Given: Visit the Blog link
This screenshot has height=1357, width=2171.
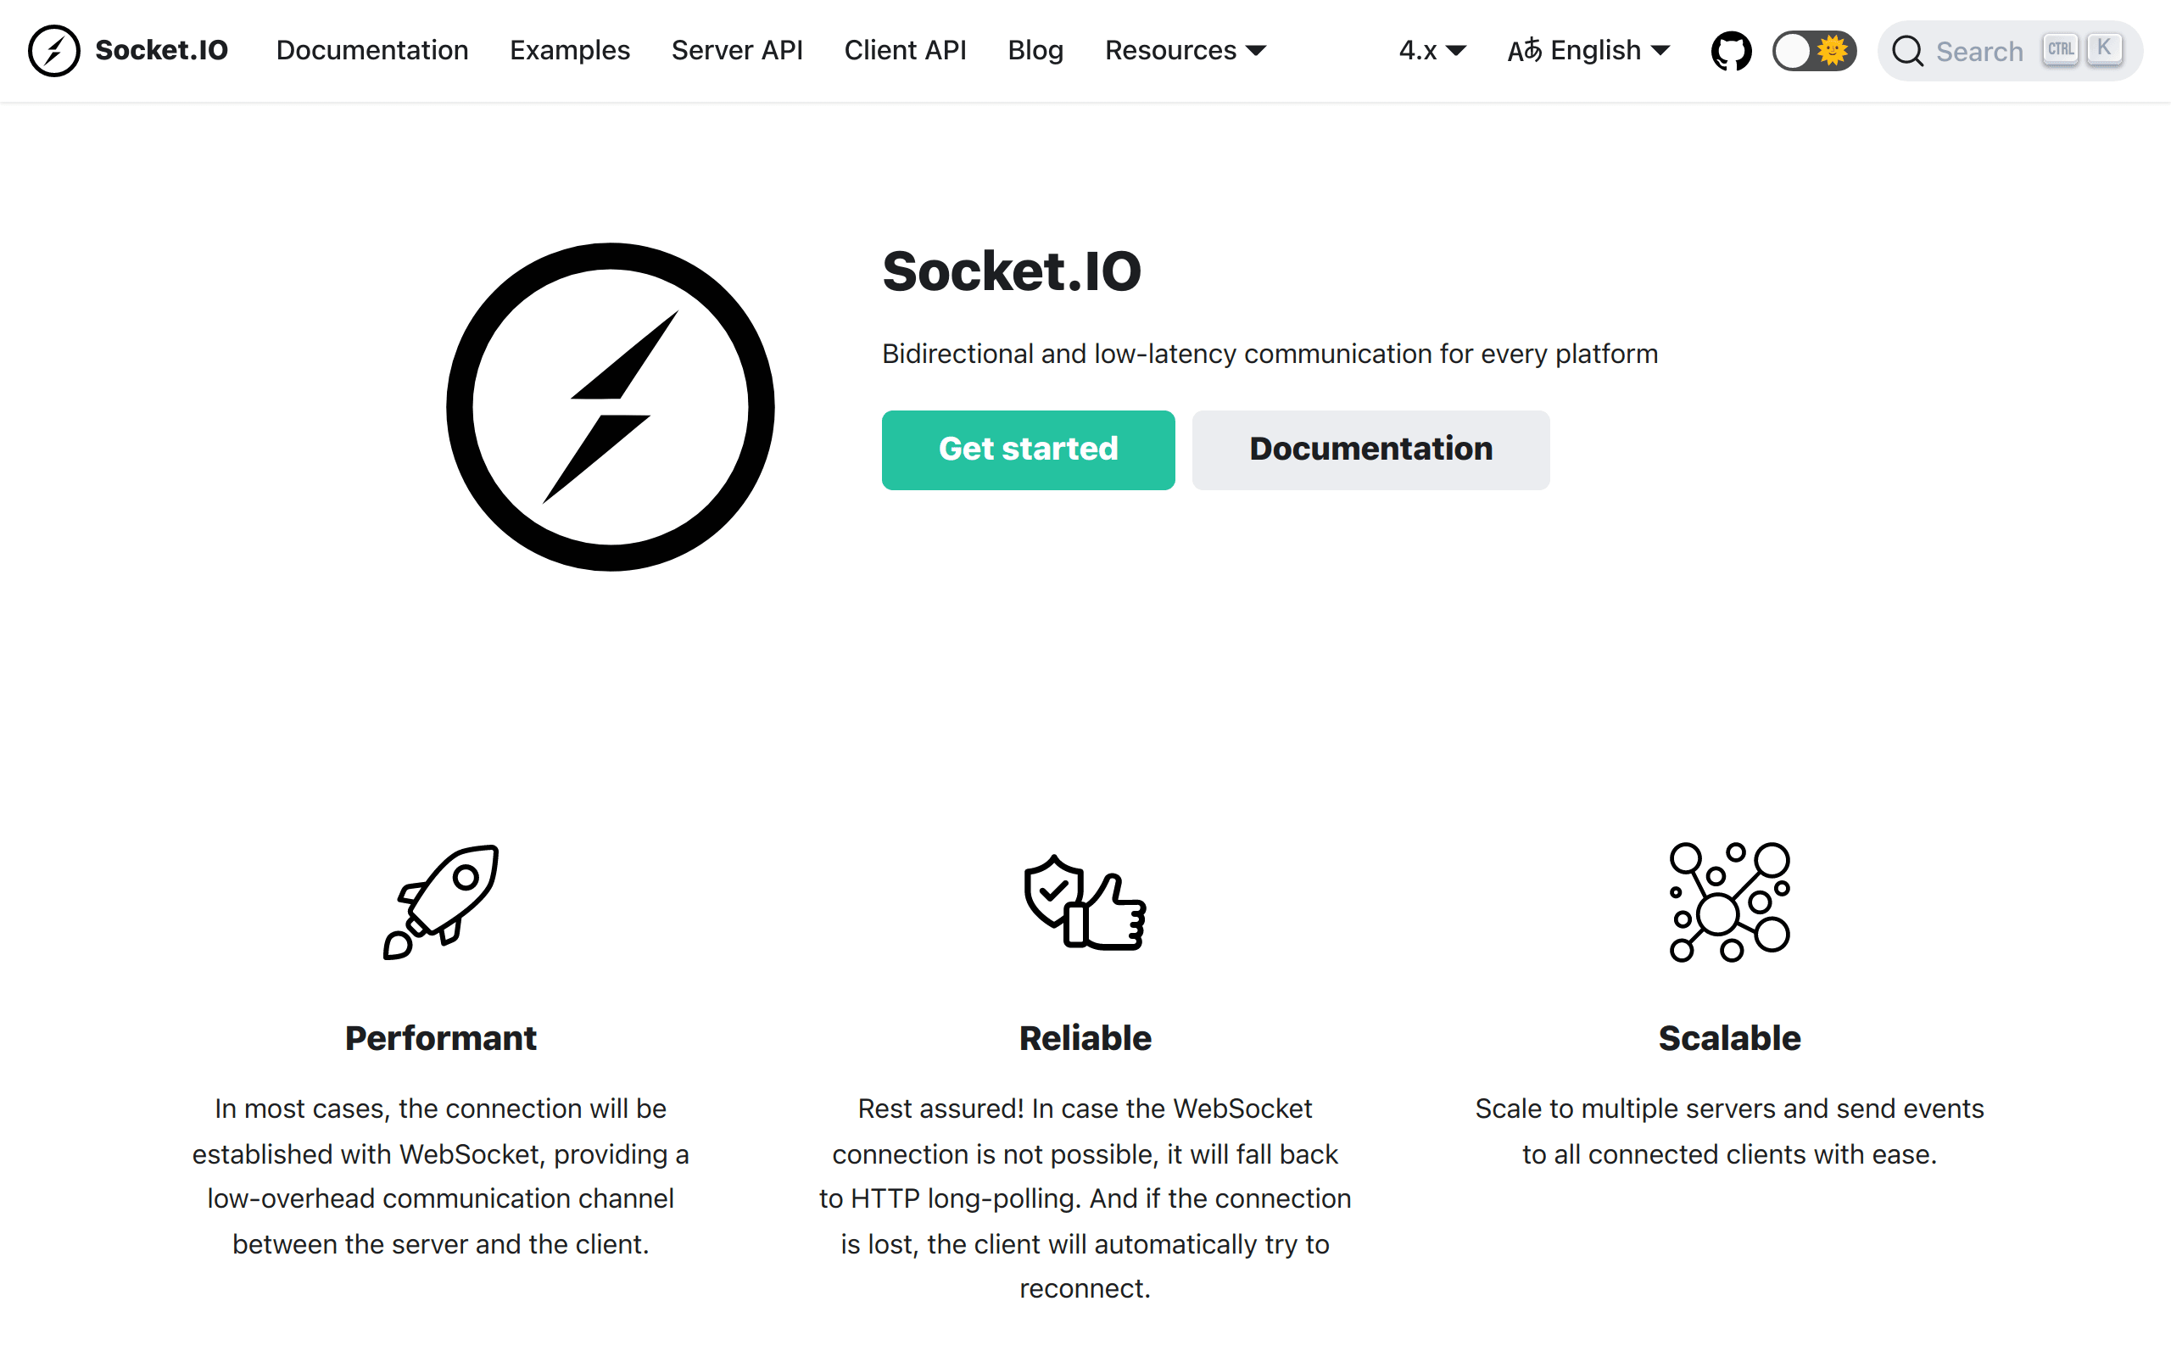Looking at the screenshot, I should (x=1035, y=50).
